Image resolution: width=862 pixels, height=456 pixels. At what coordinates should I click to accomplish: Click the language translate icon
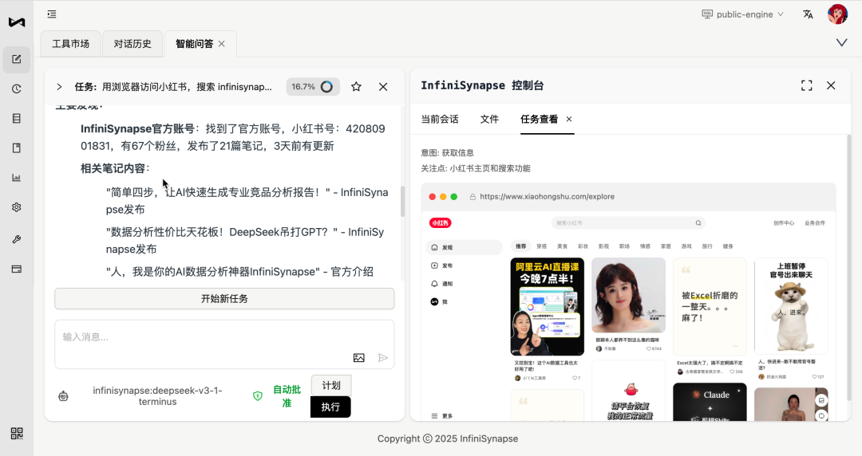tap(808, 14)
